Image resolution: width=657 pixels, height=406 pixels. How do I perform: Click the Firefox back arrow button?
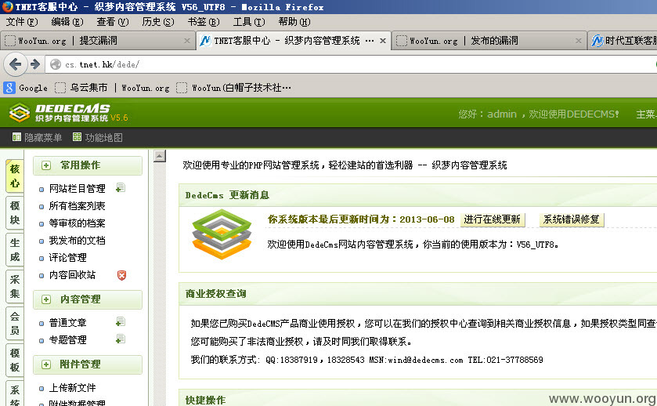tap(15, 64)
